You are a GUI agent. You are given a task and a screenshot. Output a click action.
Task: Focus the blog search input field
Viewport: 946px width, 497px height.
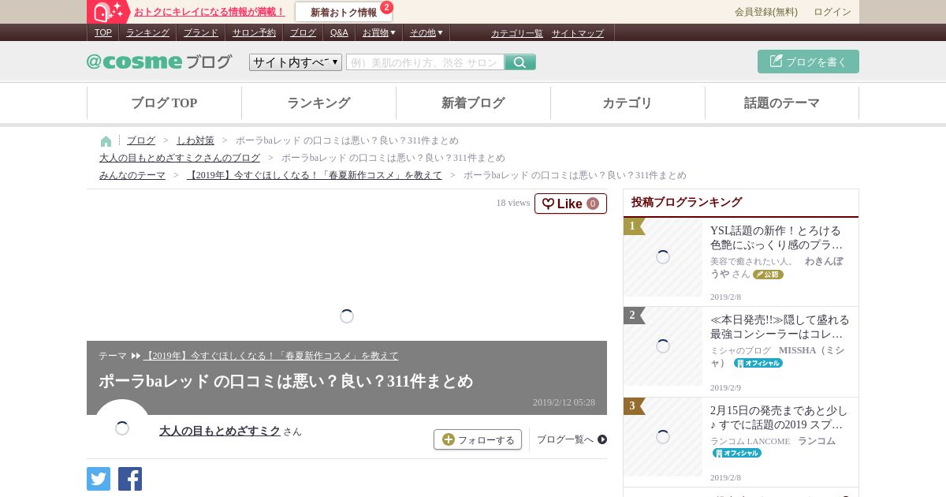click(x=425, y=62)
